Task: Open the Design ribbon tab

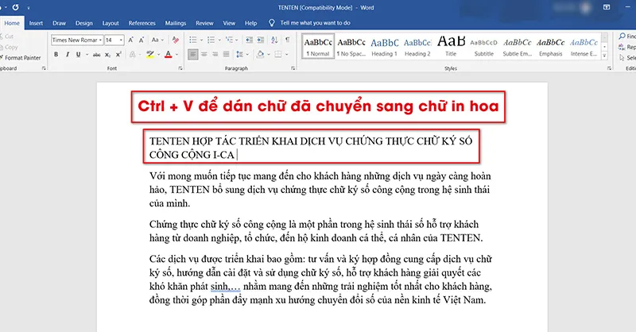Action: tap(84, 23)
